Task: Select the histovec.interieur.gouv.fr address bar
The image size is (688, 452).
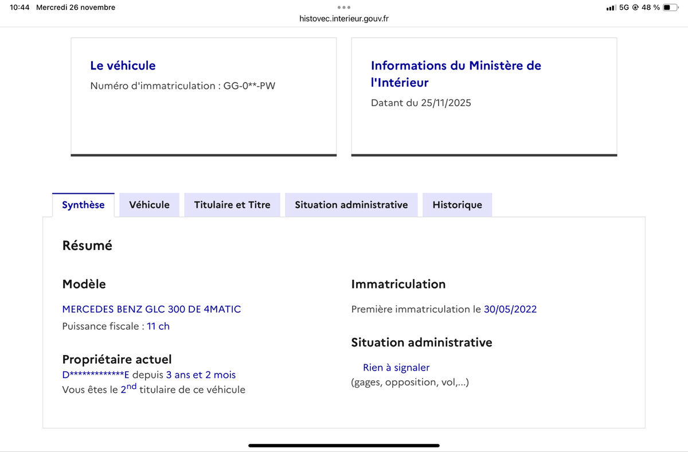Action: (344, 18)
